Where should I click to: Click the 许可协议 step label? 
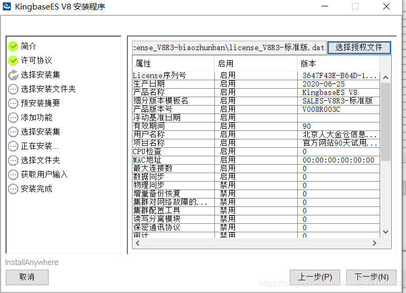(36, 61)
